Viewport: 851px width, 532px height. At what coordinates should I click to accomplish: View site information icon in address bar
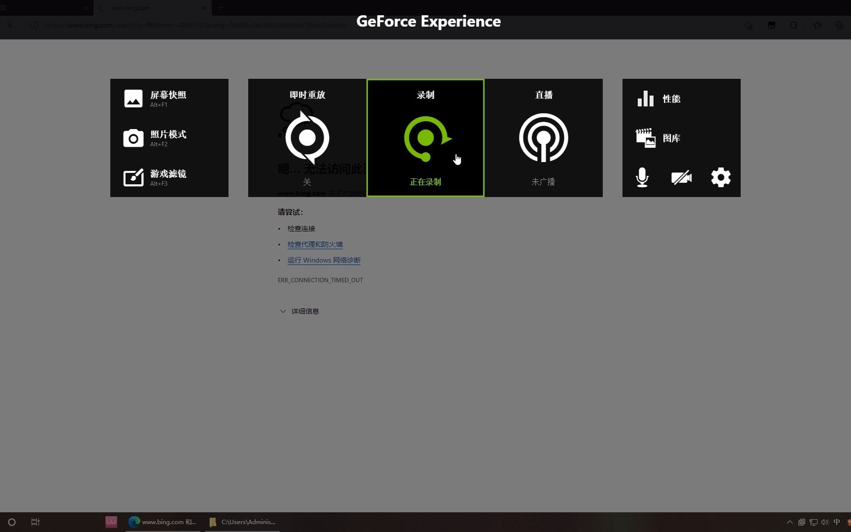(x=34, y=25)
